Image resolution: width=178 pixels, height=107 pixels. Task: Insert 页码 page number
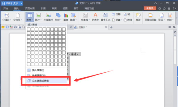tap(161, 17)
